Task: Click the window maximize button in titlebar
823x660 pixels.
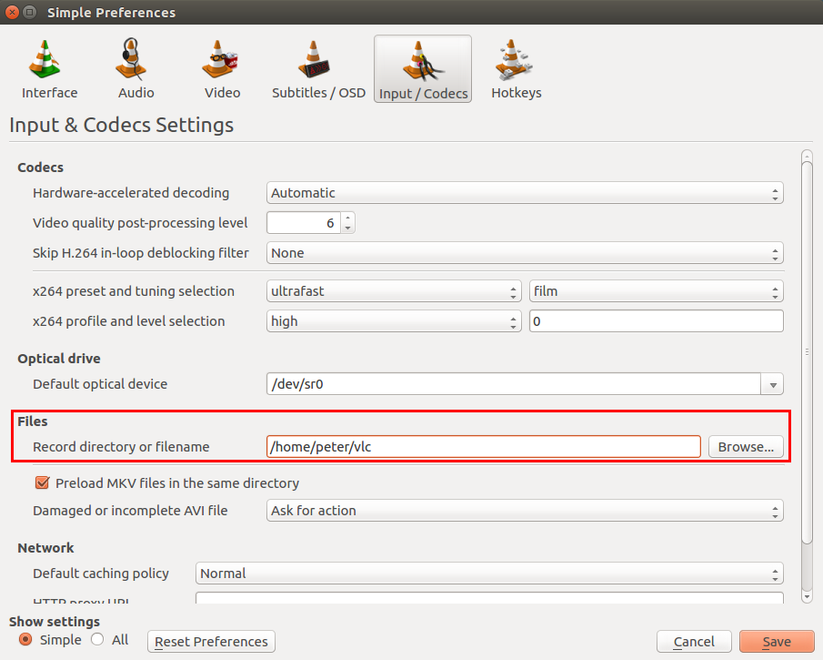Action: click(30, 12)
